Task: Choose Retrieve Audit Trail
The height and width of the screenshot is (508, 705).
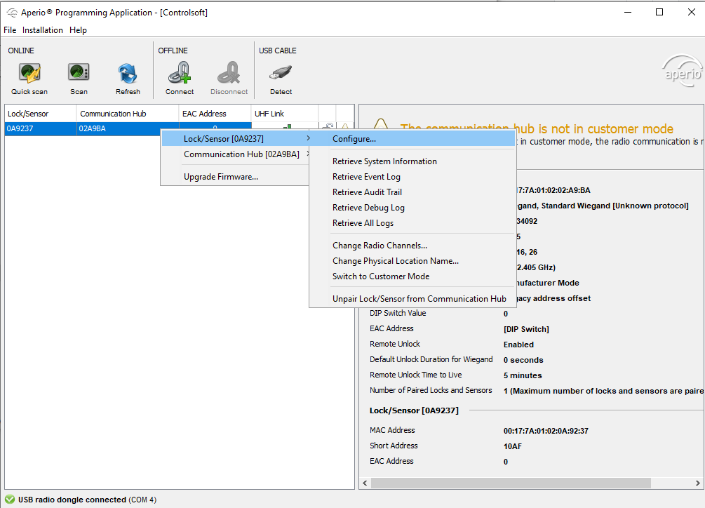Action: click(x=412, y=192)
